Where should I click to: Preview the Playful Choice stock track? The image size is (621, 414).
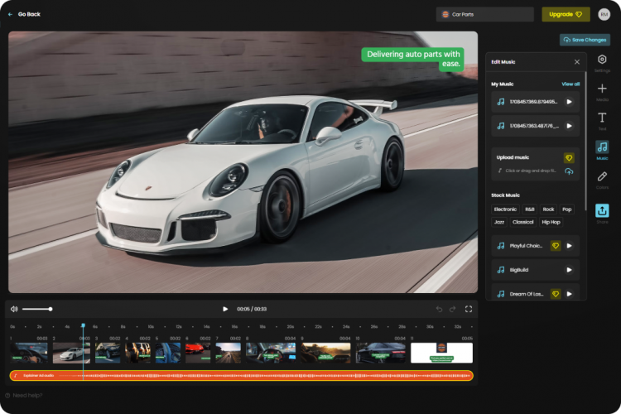(569, 246)
